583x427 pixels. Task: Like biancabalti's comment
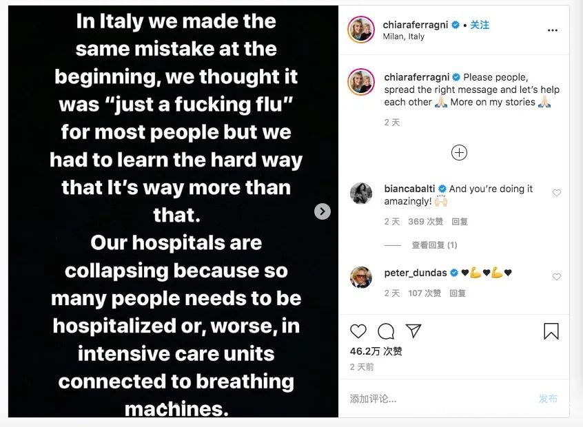pyautogui.click(x=557, y=193)
